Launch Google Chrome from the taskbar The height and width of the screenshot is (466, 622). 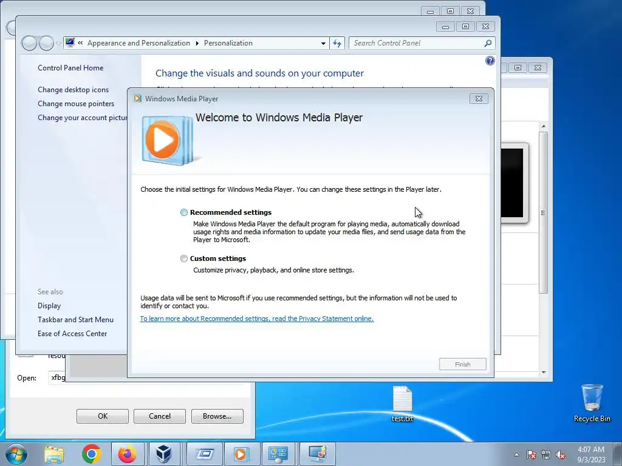92,454
